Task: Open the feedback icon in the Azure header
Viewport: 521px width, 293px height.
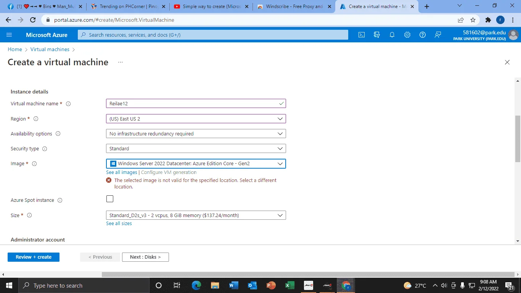Action: 438,35
